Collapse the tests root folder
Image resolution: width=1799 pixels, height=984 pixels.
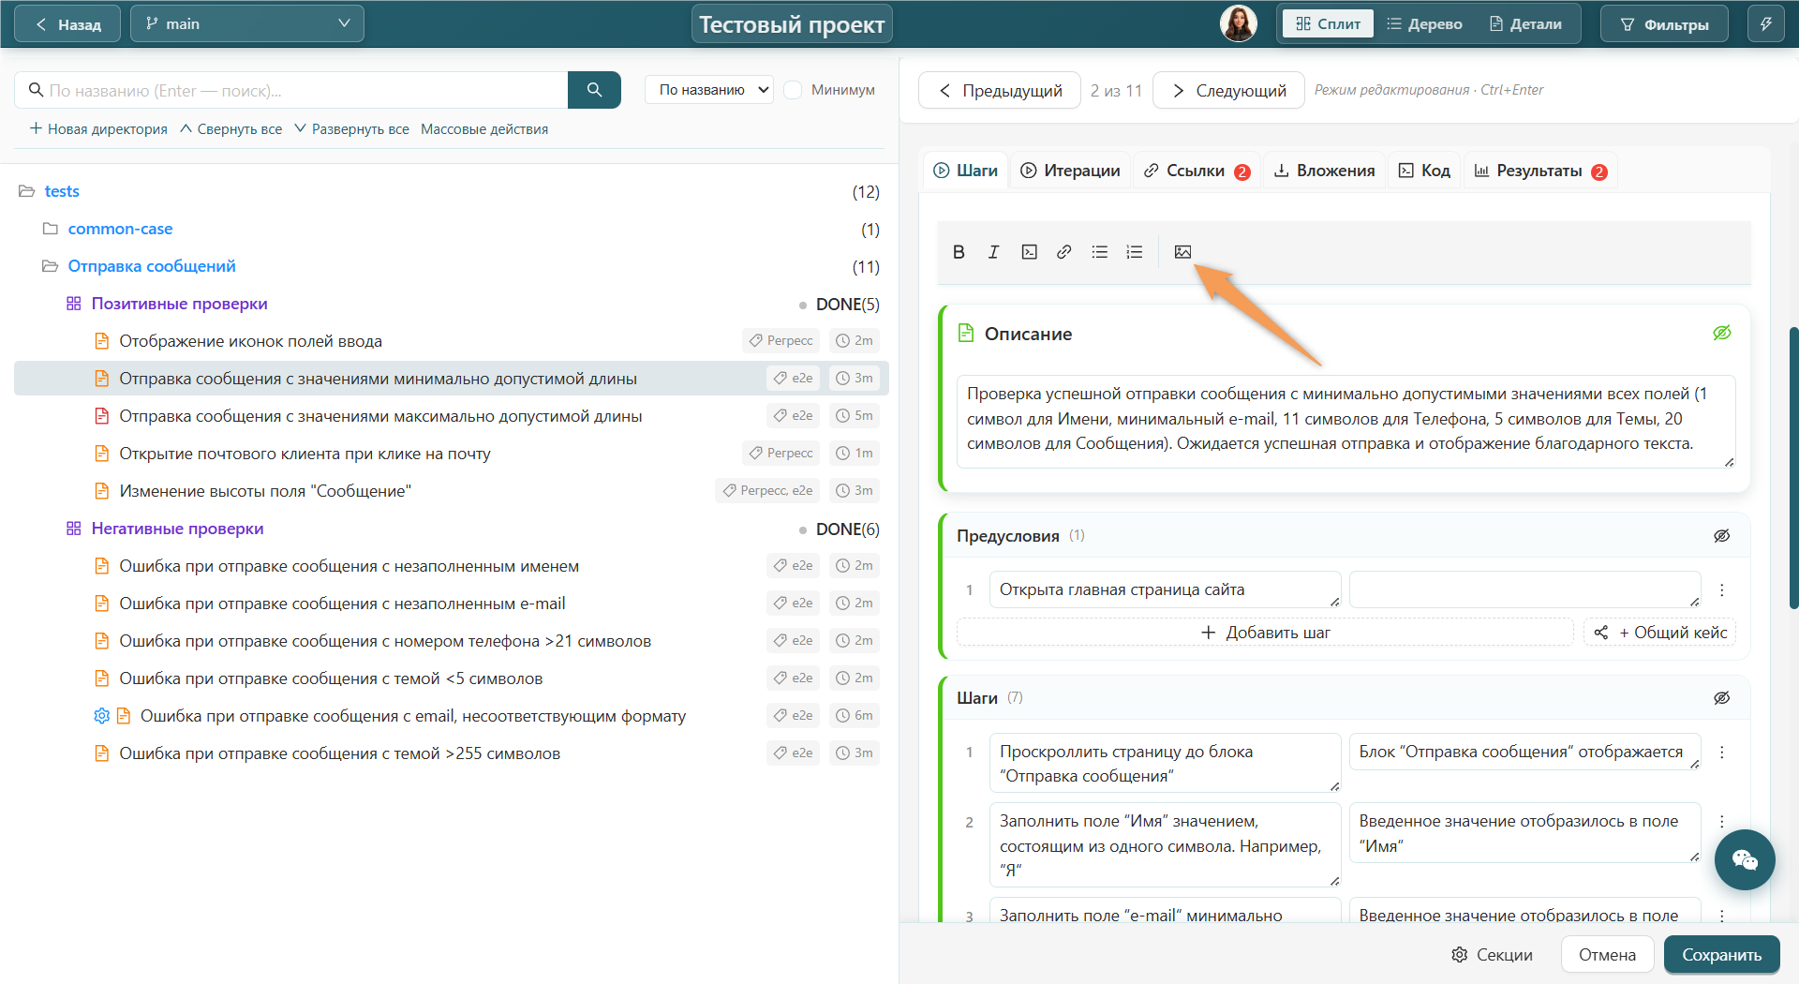26,191
